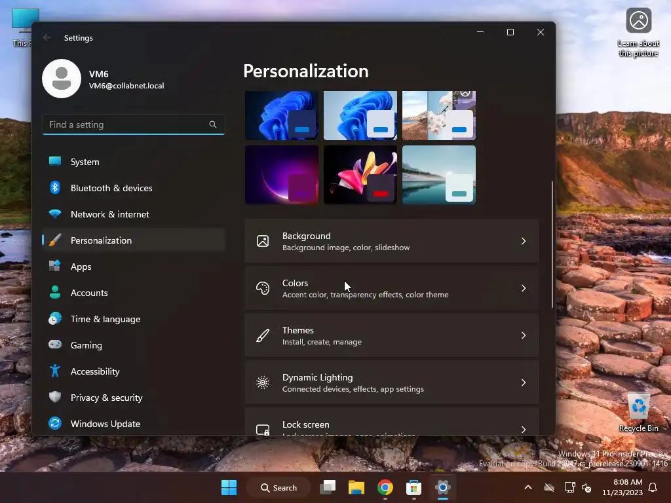Viewport: 671px width, 503px height.
Task: Expand the Dynamic Lighting chevron
Action: [524, 382]
